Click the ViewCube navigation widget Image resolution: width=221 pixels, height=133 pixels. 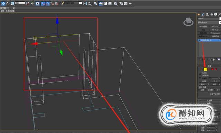pyautogui.click(x=188, y=22)
